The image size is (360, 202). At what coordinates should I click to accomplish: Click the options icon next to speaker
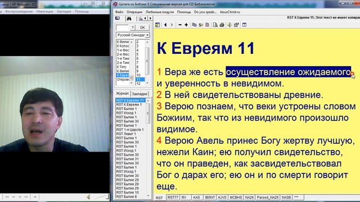pos(236,25)
